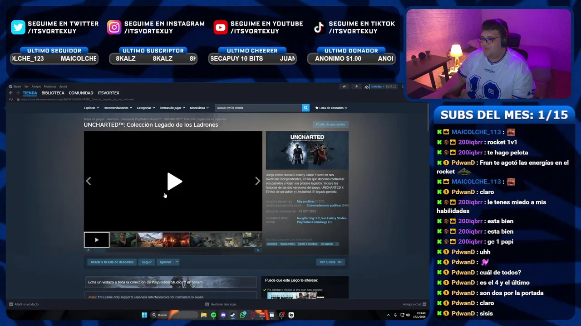Click the Twitter logo in the stream overlay
581x326 pixels.
coord(18,28)
